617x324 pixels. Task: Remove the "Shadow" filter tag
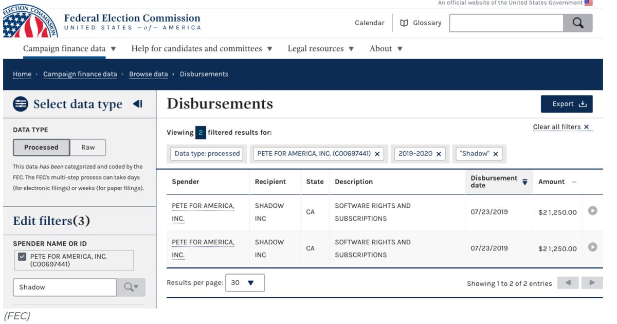496,154
